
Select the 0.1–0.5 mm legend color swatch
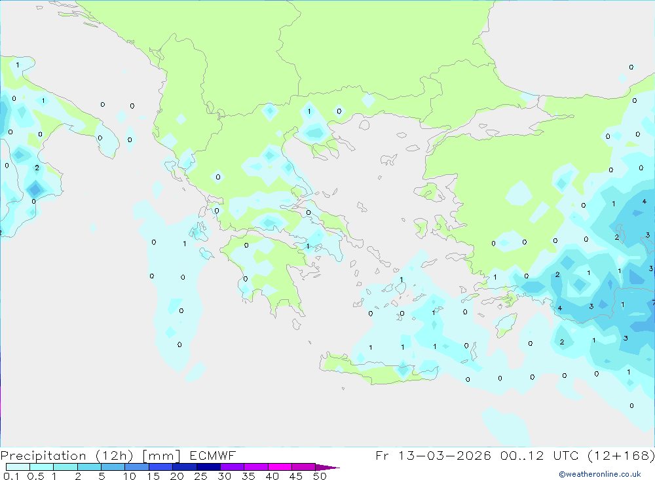point(18,467)
